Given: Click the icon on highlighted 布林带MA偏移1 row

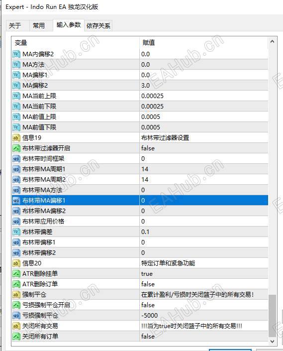Looking at the screenshot, I should (16, 200).
